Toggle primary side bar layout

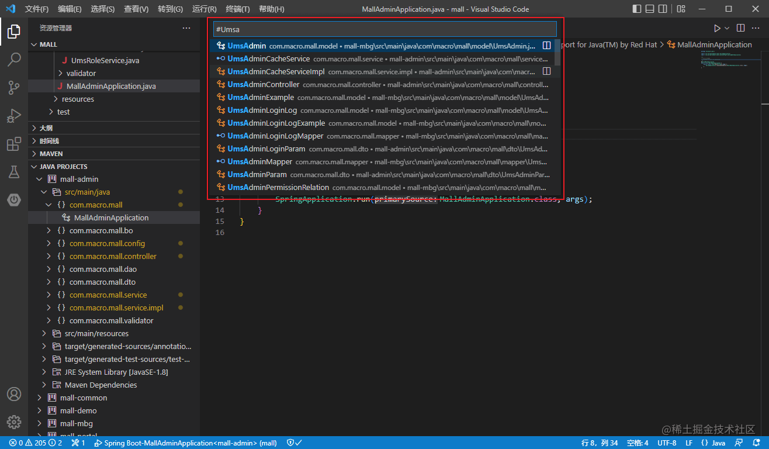pyautogui.click(x=637, y=9)
